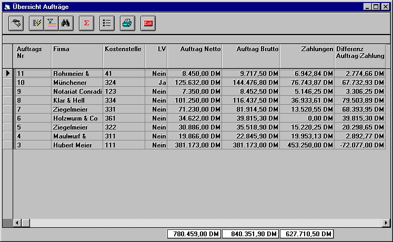393x242 pixels.
Task: Click the netto value '125.632,00 DM'
Action: 195,83
